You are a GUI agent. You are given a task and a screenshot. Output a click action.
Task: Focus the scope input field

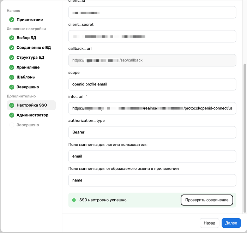tap(152, 84)
